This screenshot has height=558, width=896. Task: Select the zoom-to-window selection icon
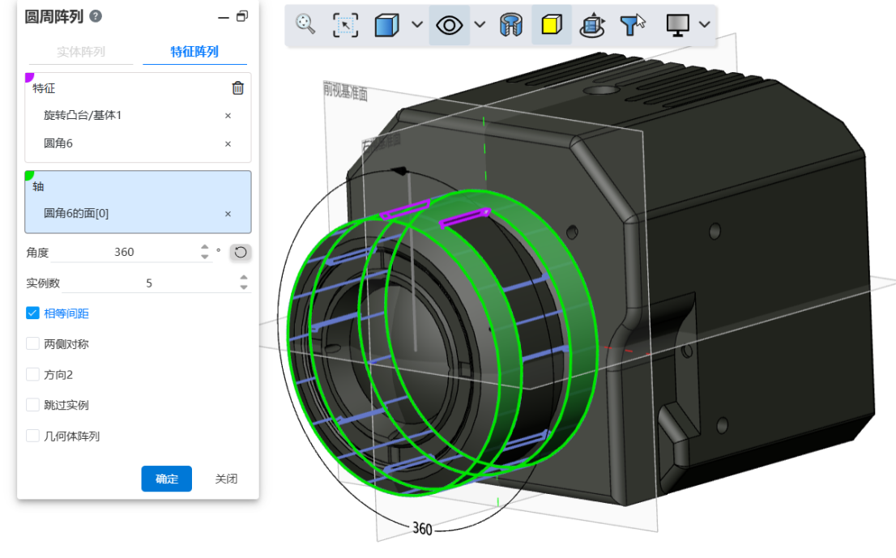coord(345,25)
